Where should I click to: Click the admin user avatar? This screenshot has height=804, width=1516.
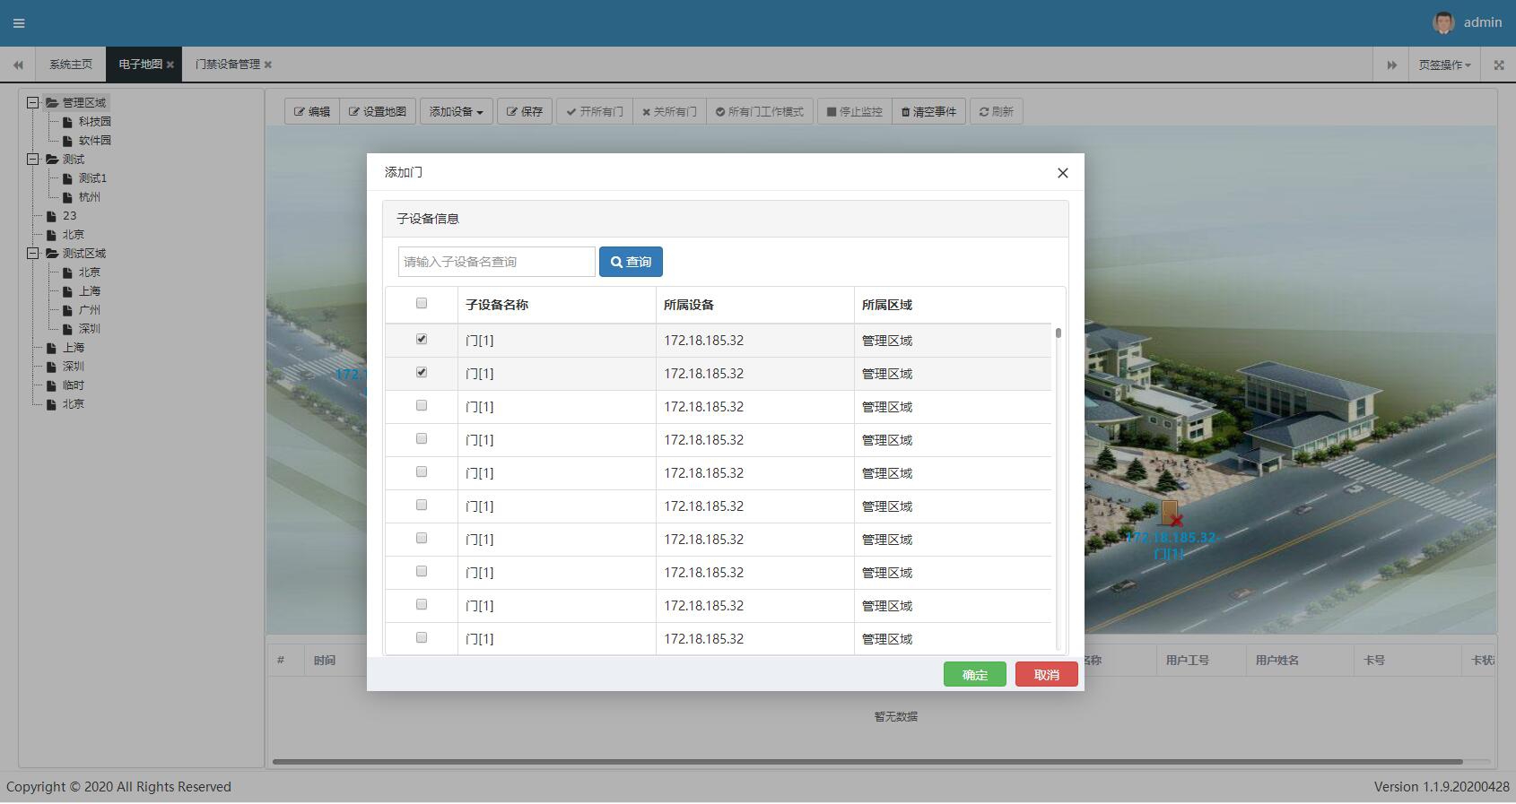1442,22
